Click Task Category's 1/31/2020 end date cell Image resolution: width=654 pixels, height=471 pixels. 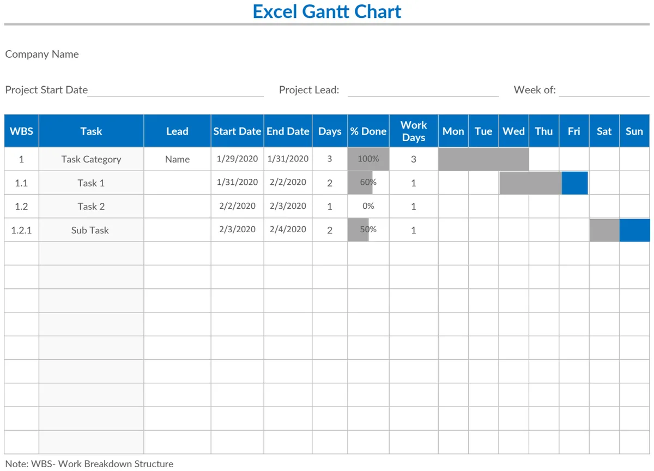click(x=288, y=159)
